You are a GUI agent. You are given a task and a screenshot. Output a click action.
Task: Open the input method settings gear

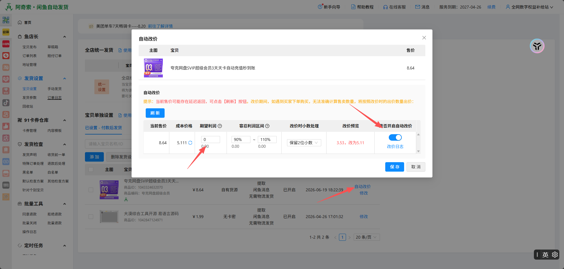click(x=555, y=255)
